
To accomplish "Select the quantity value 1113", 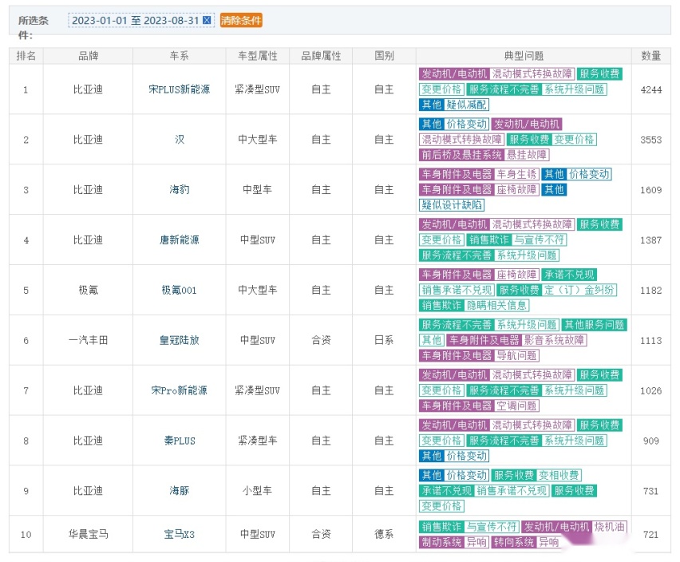I will tap(651, 341).
